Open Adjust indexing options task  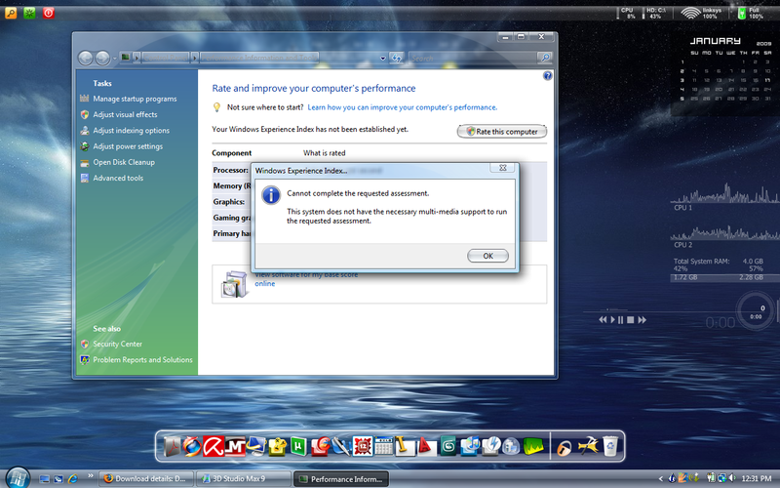click(131, 131)
